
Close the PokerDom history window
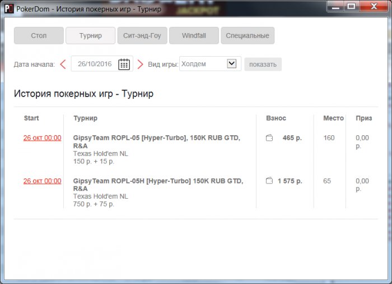point(374,7)
